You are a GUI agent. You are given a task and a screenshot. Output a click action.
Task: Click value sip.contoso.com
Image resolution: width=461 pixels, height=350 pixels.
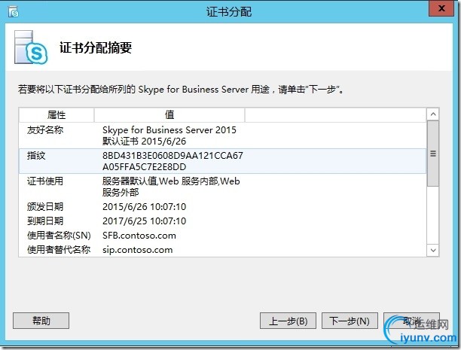pyautogui.click(x=137, y=250)
